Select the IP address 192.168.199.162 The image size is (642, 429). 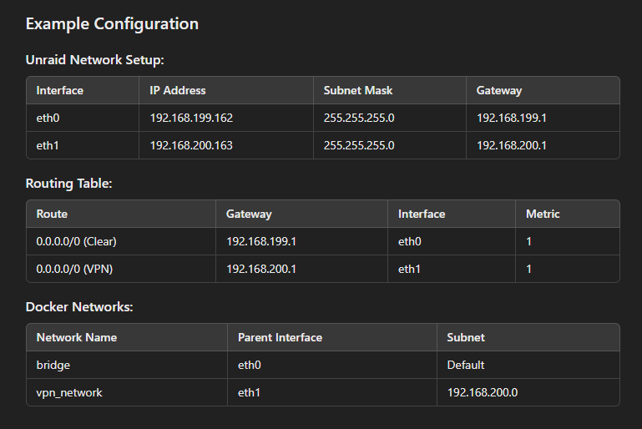pyautogui.click(x=191, y=118)
